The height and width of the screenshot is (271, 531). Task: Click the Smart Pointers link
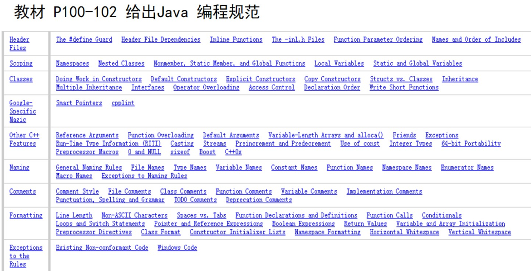79,103
